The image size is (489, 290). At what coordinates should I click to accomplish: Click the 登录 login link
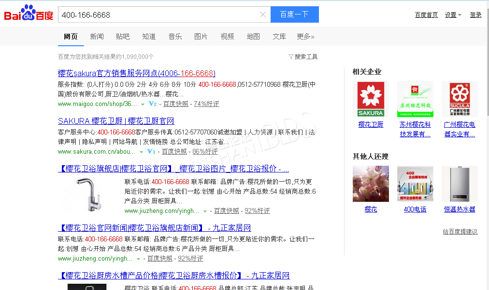tap(476, 15)
